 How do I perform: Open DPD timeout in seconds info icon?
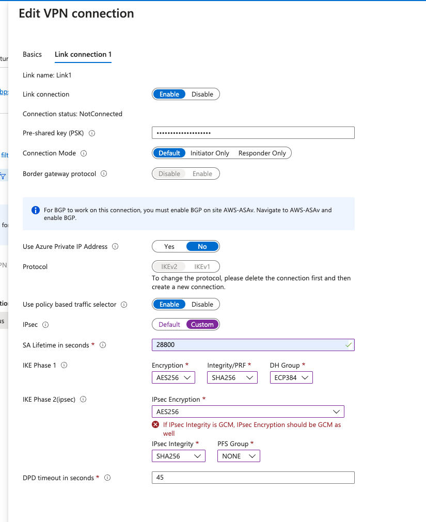pyautogui.click(x=107, y=478)
